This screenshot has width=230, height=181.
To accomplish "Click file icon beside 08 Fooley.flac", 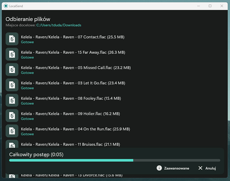I will point(12,100).
